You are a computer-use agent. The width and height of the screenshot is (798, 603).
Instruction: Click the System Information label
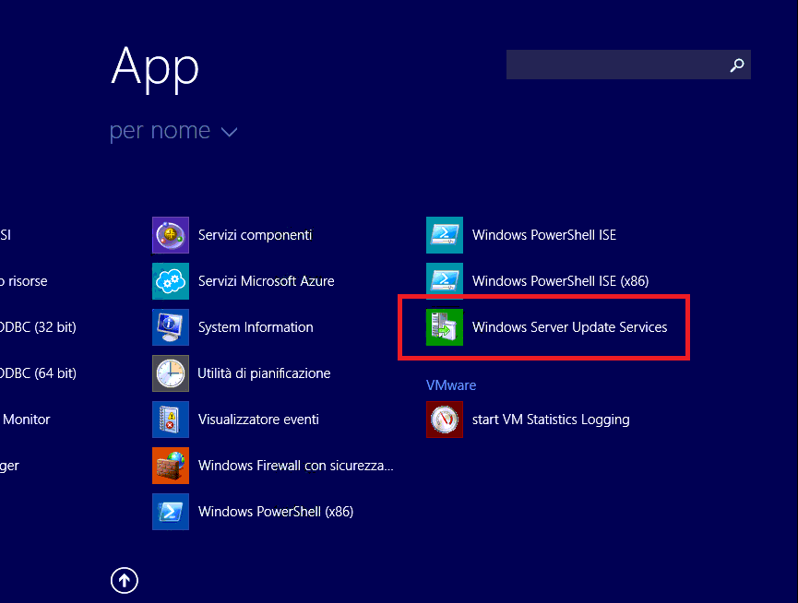pyautogui.click(x=256, y=327)
